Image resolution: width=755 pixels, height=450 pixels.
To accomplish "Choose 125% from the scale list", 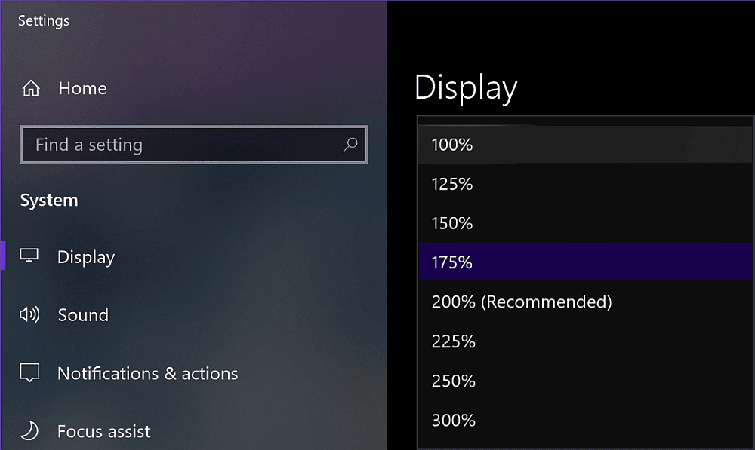I will 584,184.
